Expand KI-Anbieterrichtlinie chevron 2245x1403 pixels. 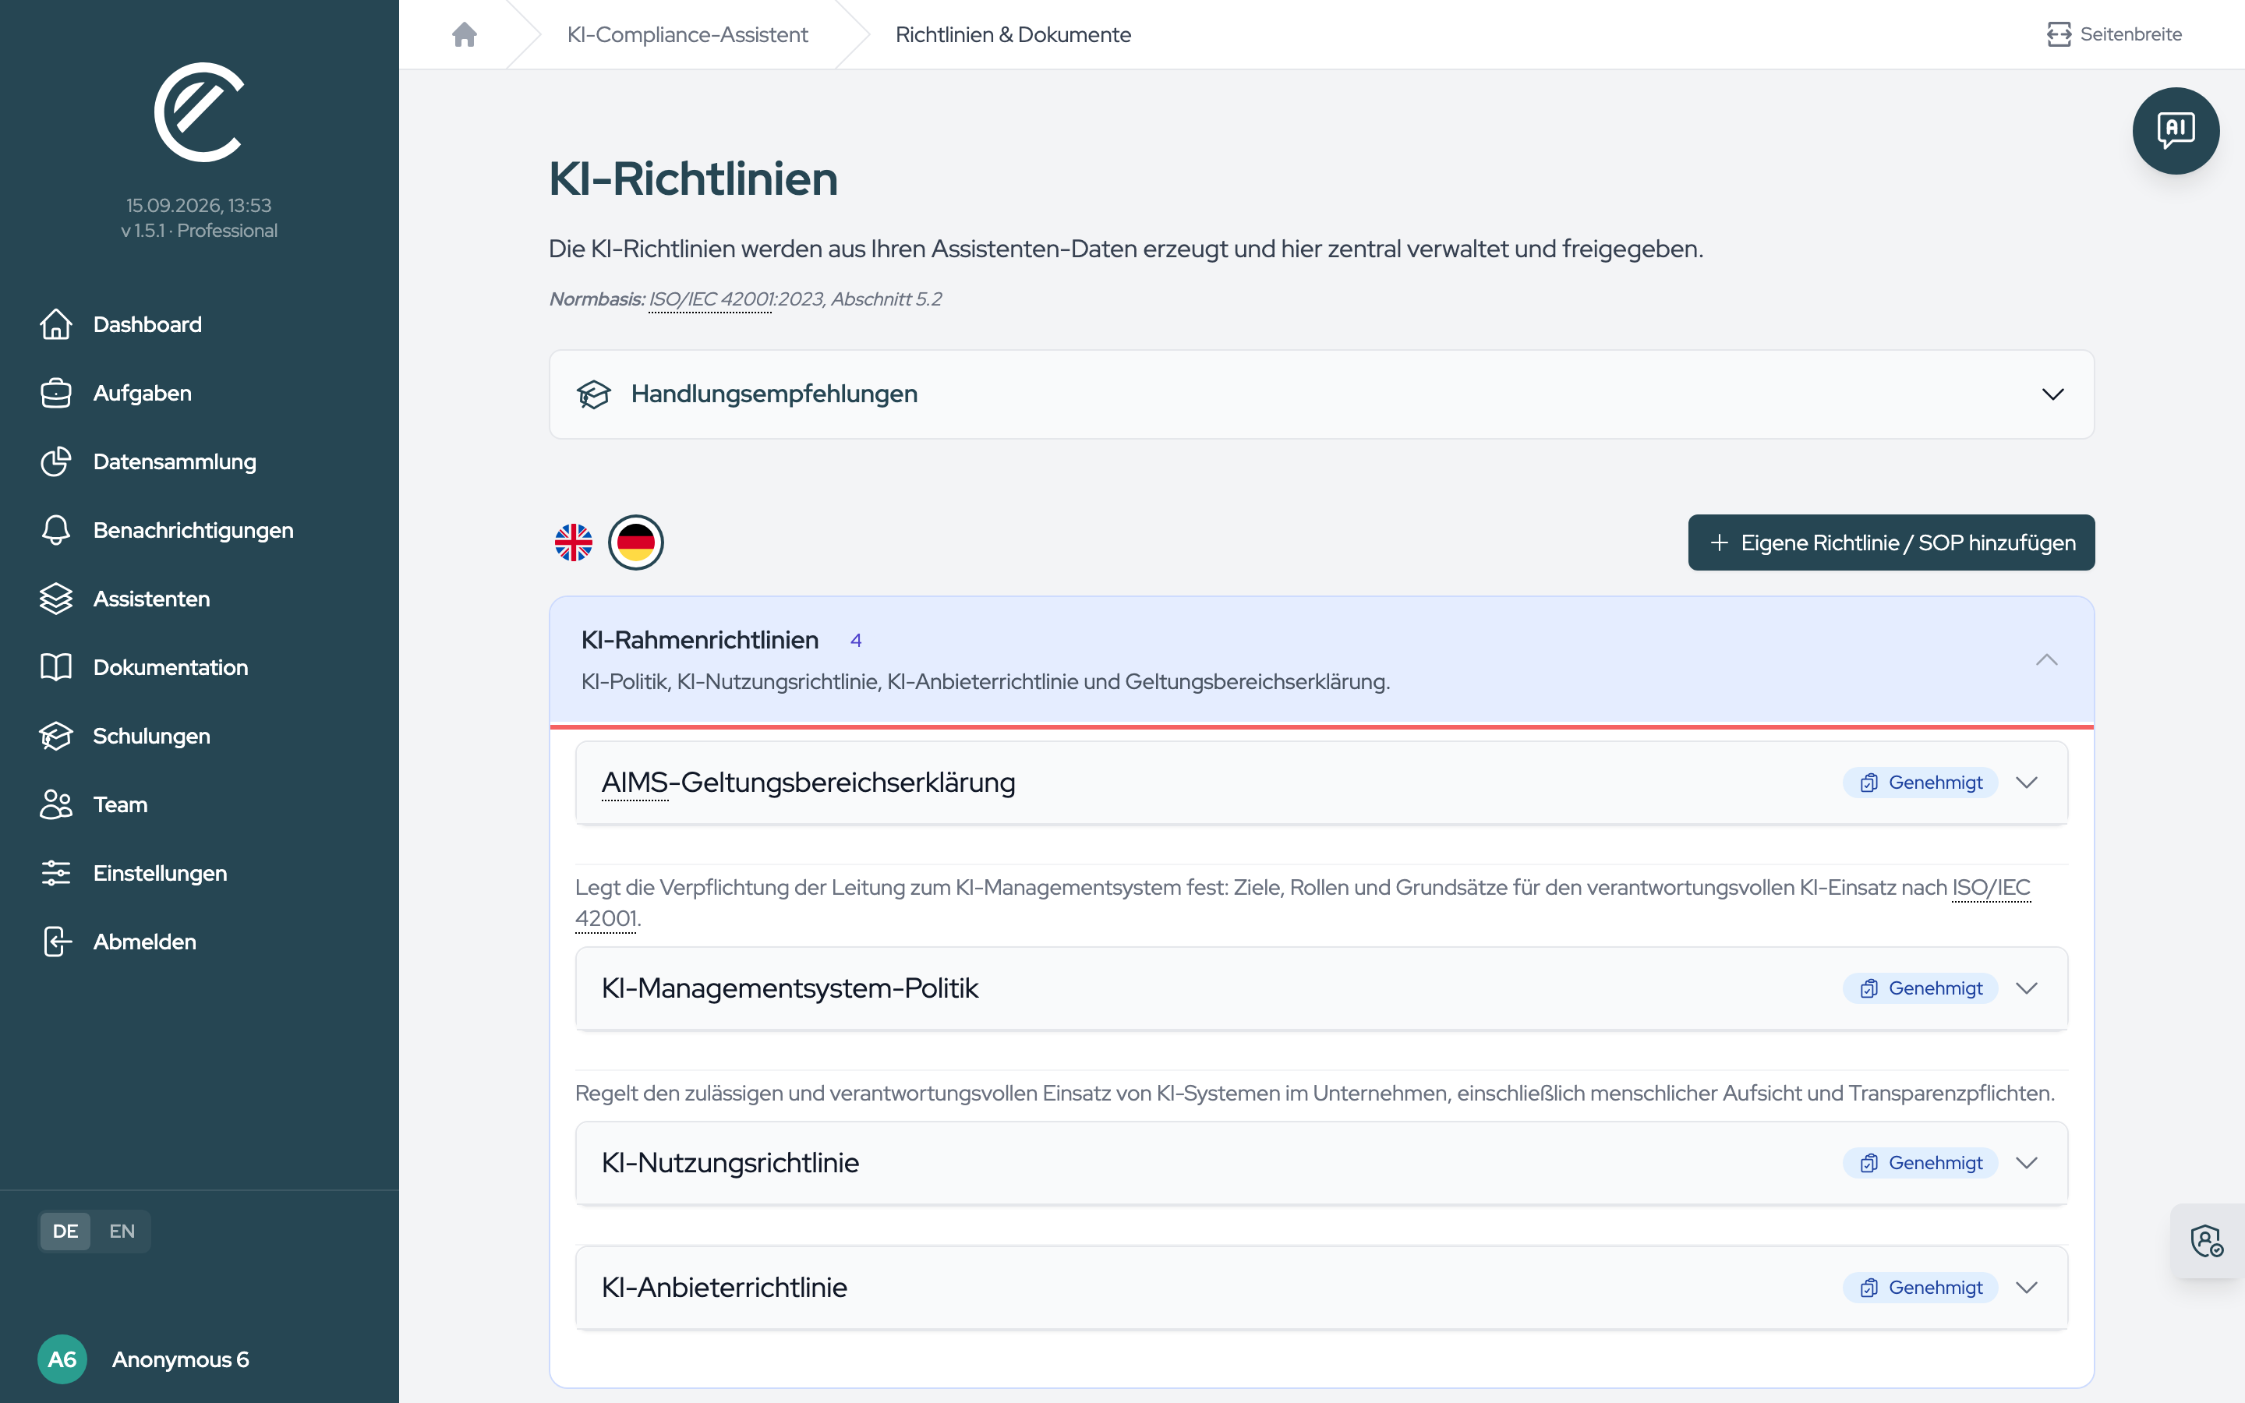tap(2027, 1287)
